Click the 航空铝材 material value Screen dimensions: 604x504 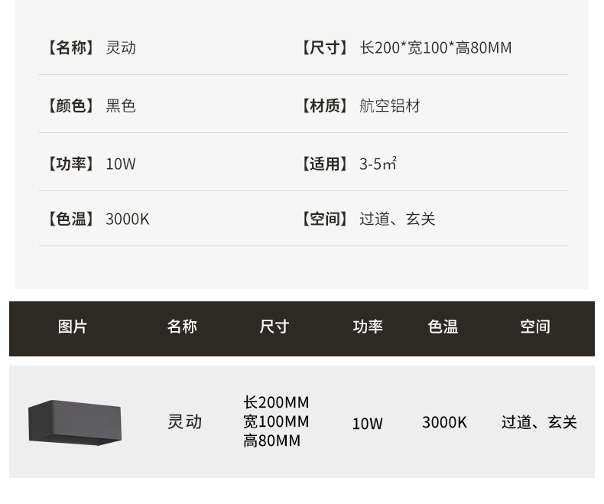tap(390, 106)
